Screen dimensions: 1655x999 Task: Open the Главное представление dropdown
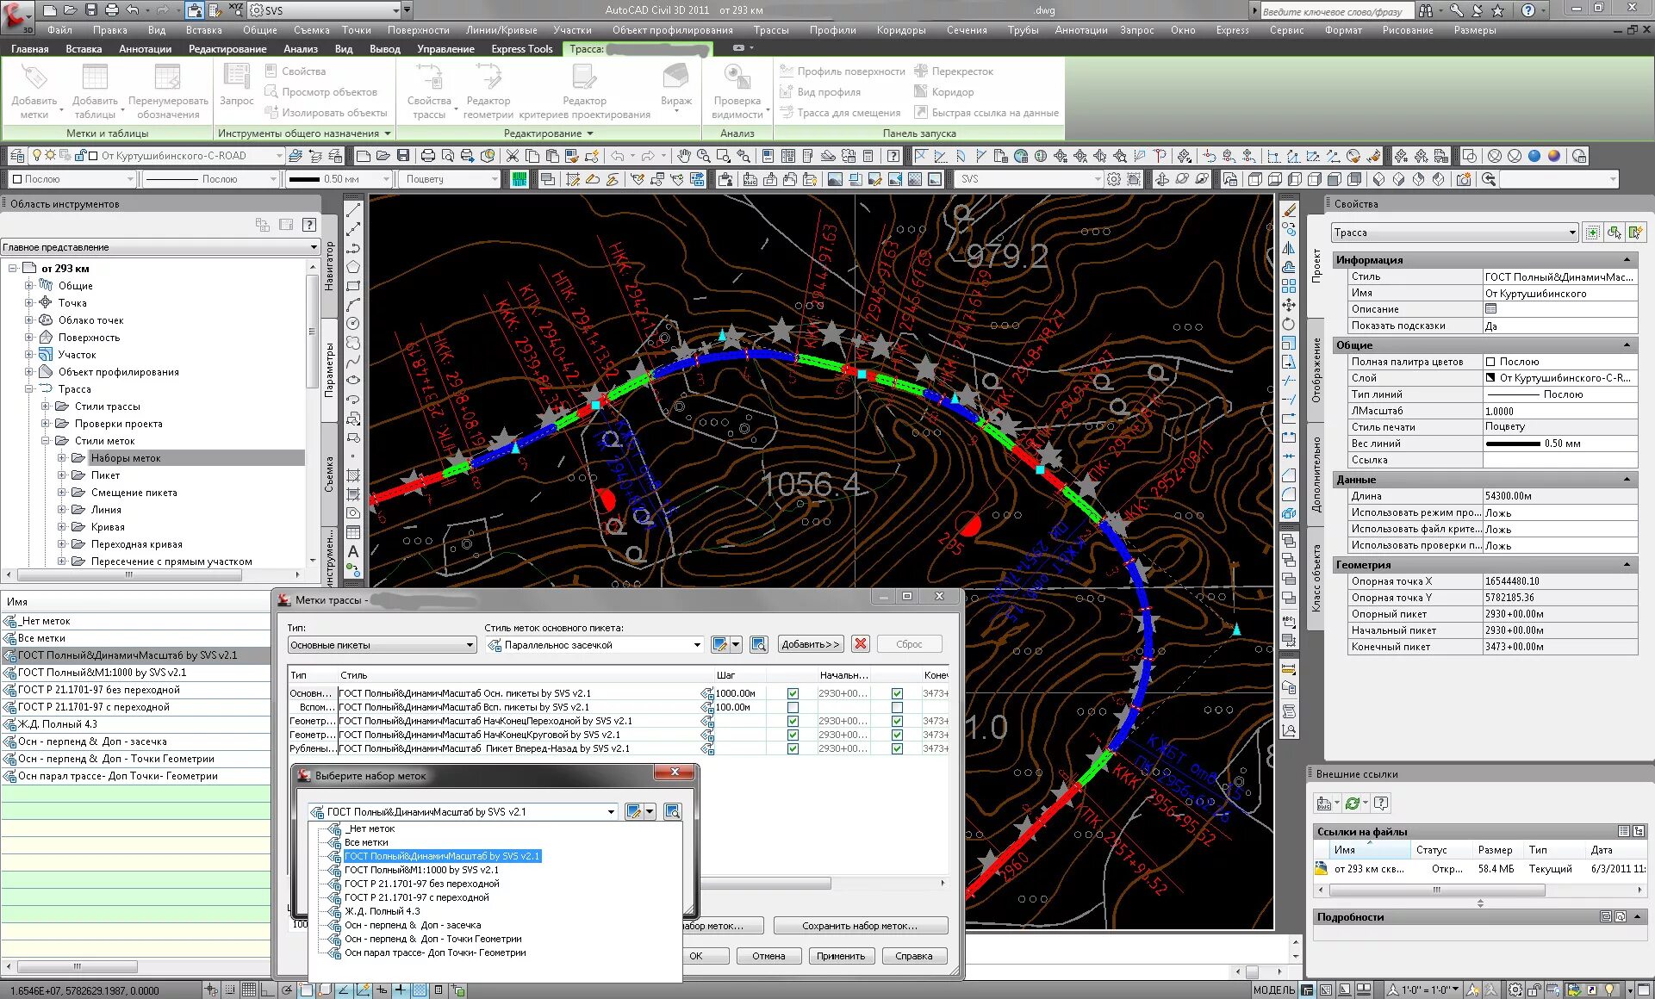click(314, 247)
